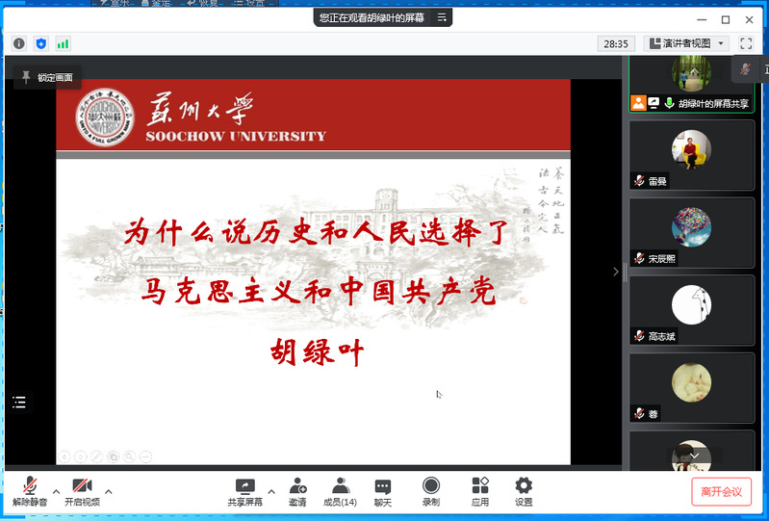Viewport: 769px width, 521px height.
Task: Open the Invite (邀请) panel
Action: [297, 486]
